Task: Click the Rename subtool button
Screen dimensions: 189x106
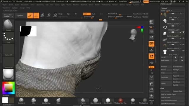Action: click(166, 67)
